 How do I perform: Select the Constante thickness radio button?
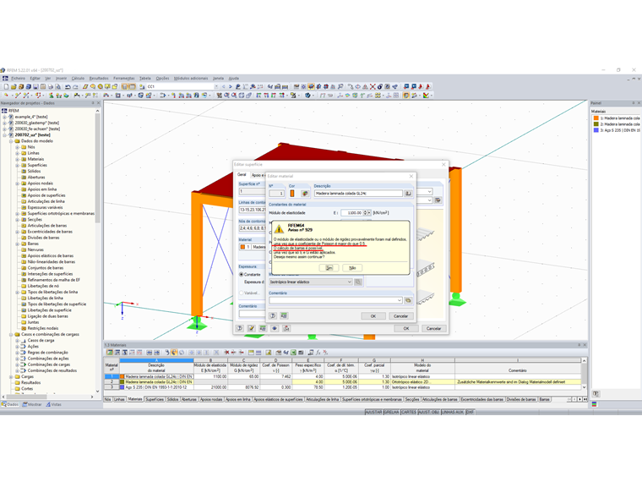[241, 275]
